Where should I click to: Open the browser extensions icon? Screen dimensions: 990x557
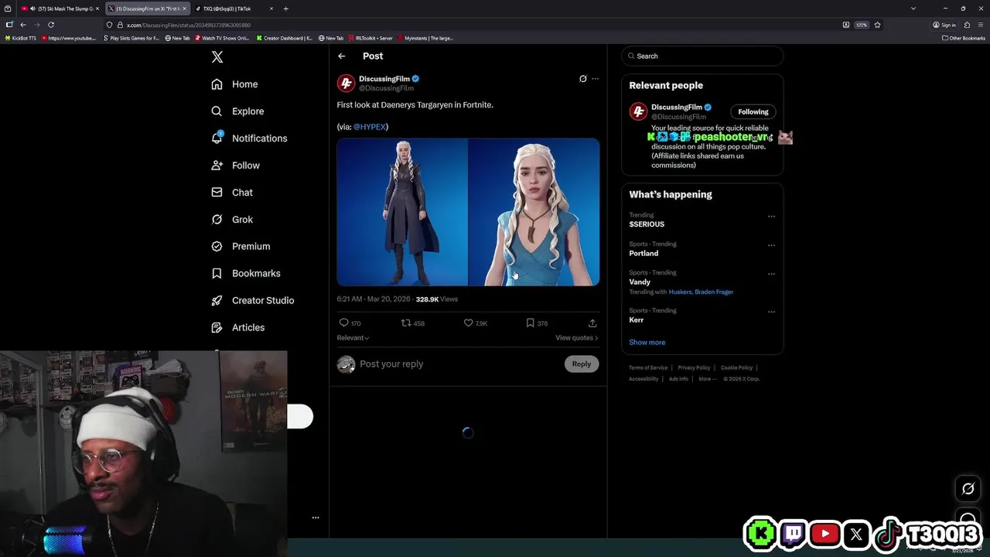click(967, 25)
